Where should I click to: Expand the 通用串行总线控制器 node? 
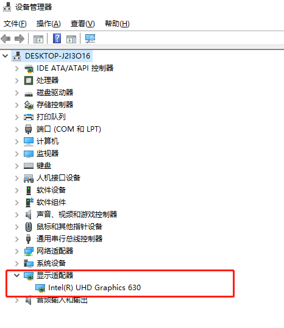16,239
